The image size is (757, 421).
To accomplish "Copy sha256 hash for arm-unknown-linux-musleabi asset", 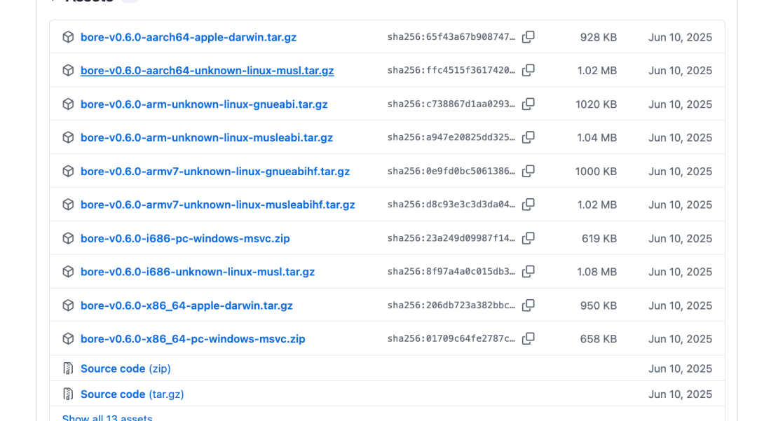I will click(x=528, y=137).
